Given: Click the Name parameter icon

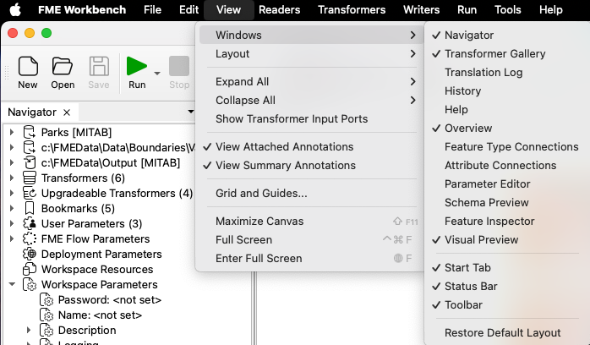Looking at the screenshot, I should point(46,315).
